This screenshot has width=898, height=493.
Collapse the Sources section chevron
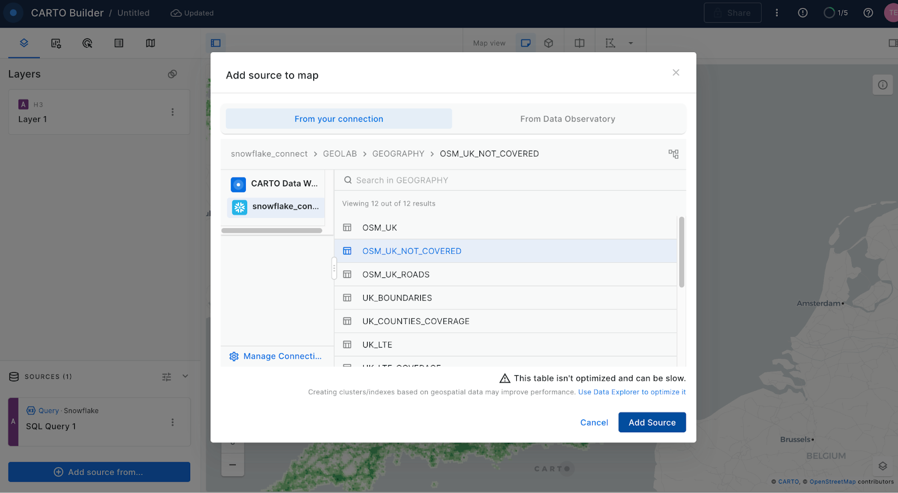coord(185,376)
